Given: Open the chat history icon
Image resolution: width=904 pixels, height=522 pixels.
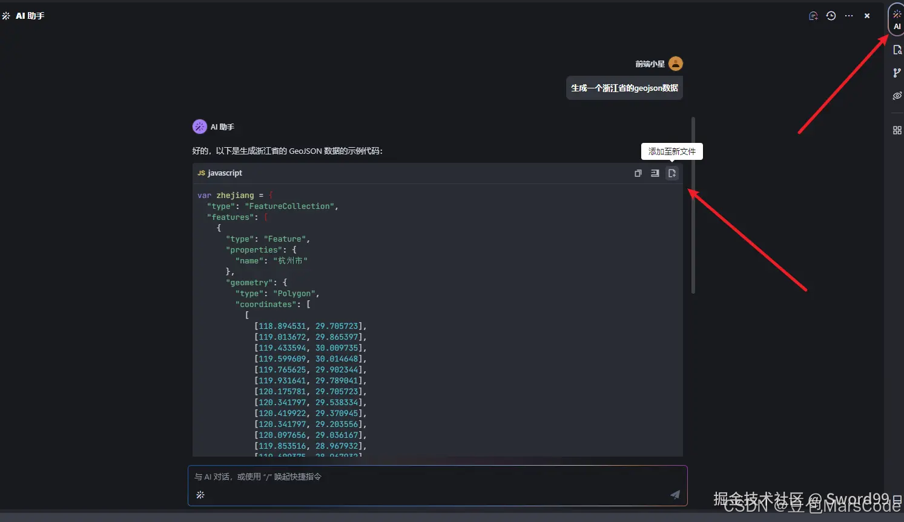Looking at the screenshot, I should tap(831, 16).
